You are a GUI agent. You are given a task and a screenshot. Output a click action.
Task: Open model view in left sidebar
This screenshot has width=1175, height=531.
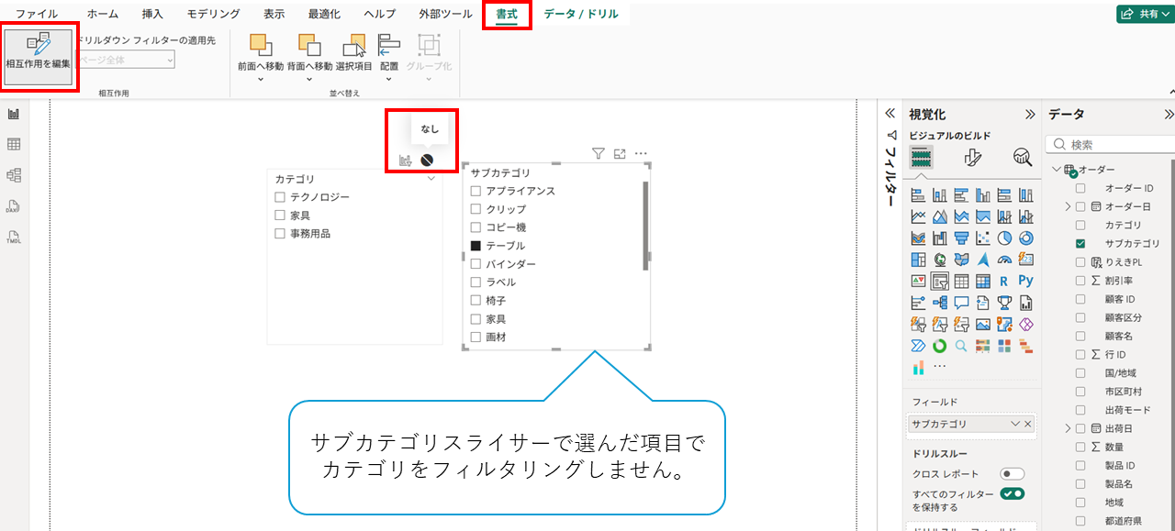14,175
